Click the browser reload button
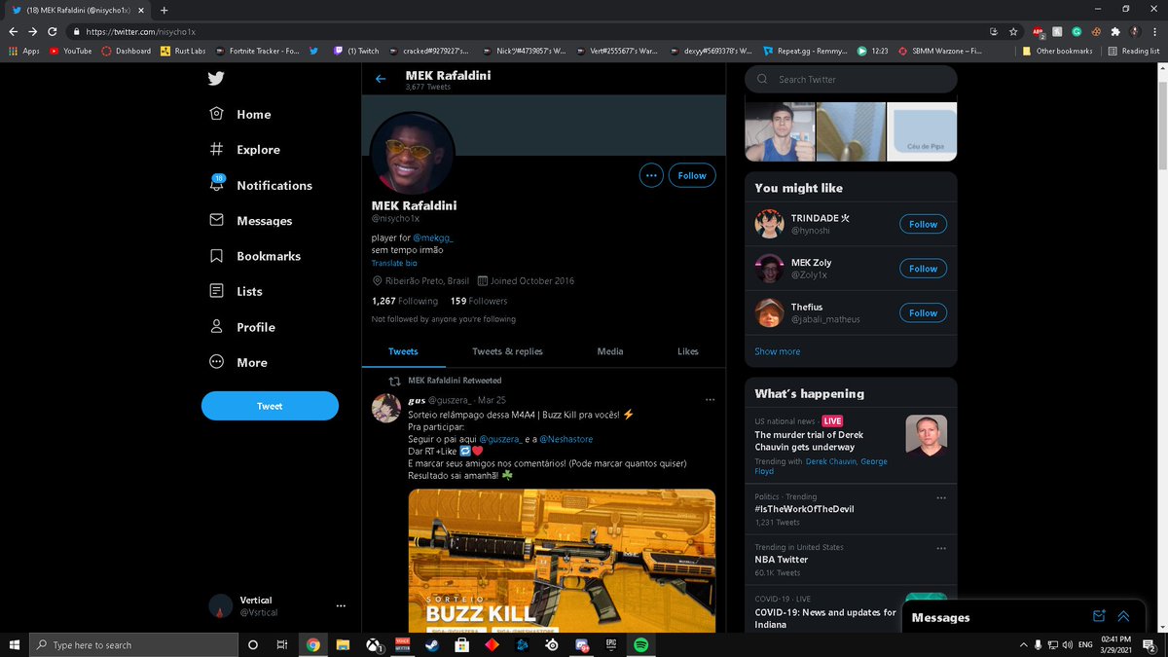The width and height of the screenshot is (1168, 657). 54,31
